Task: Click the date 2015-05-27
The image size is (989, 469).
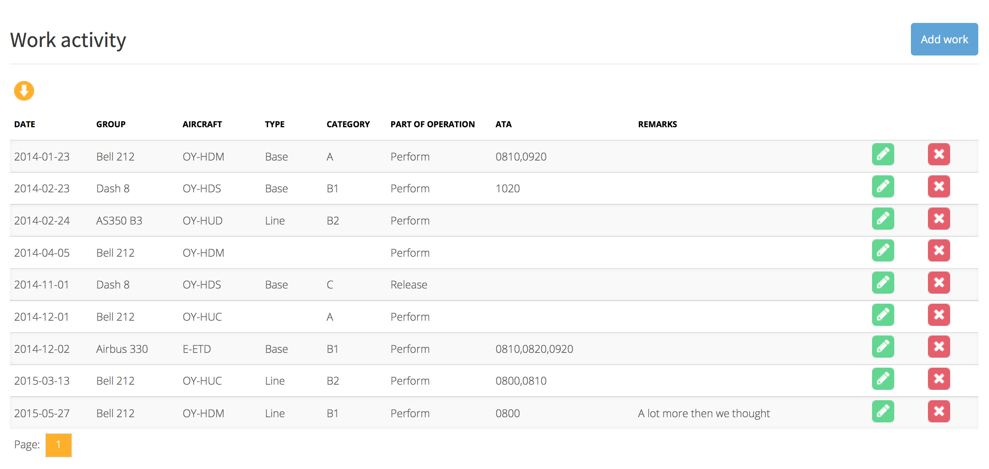Action: coord(42,414)
